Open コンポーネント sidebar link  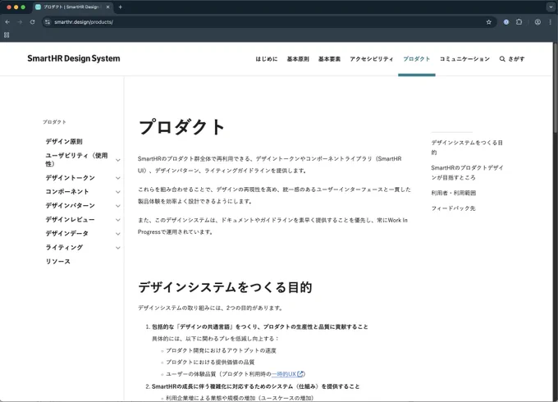click(x=67, y=192)
